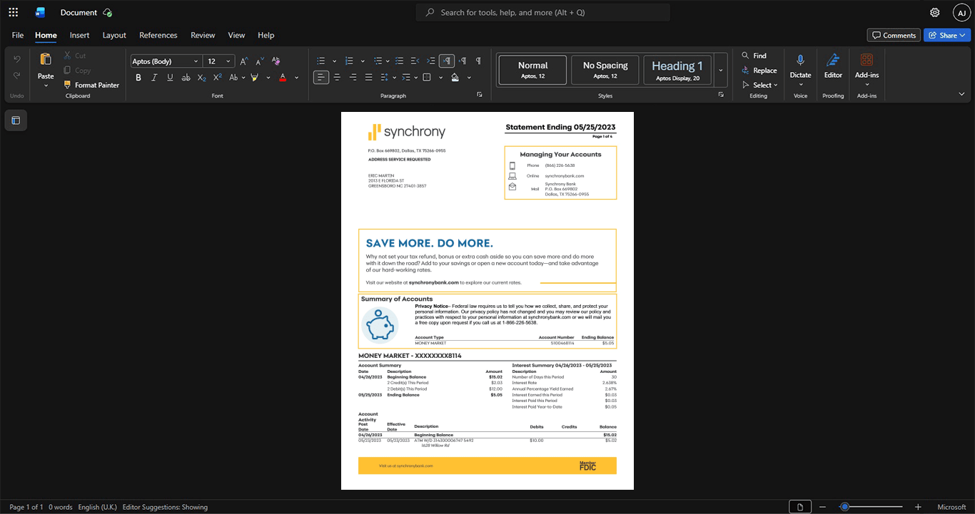Viewport: 975px width, 514px height.
Task: Expand the Paste options arrow
Action: point(46,86)
